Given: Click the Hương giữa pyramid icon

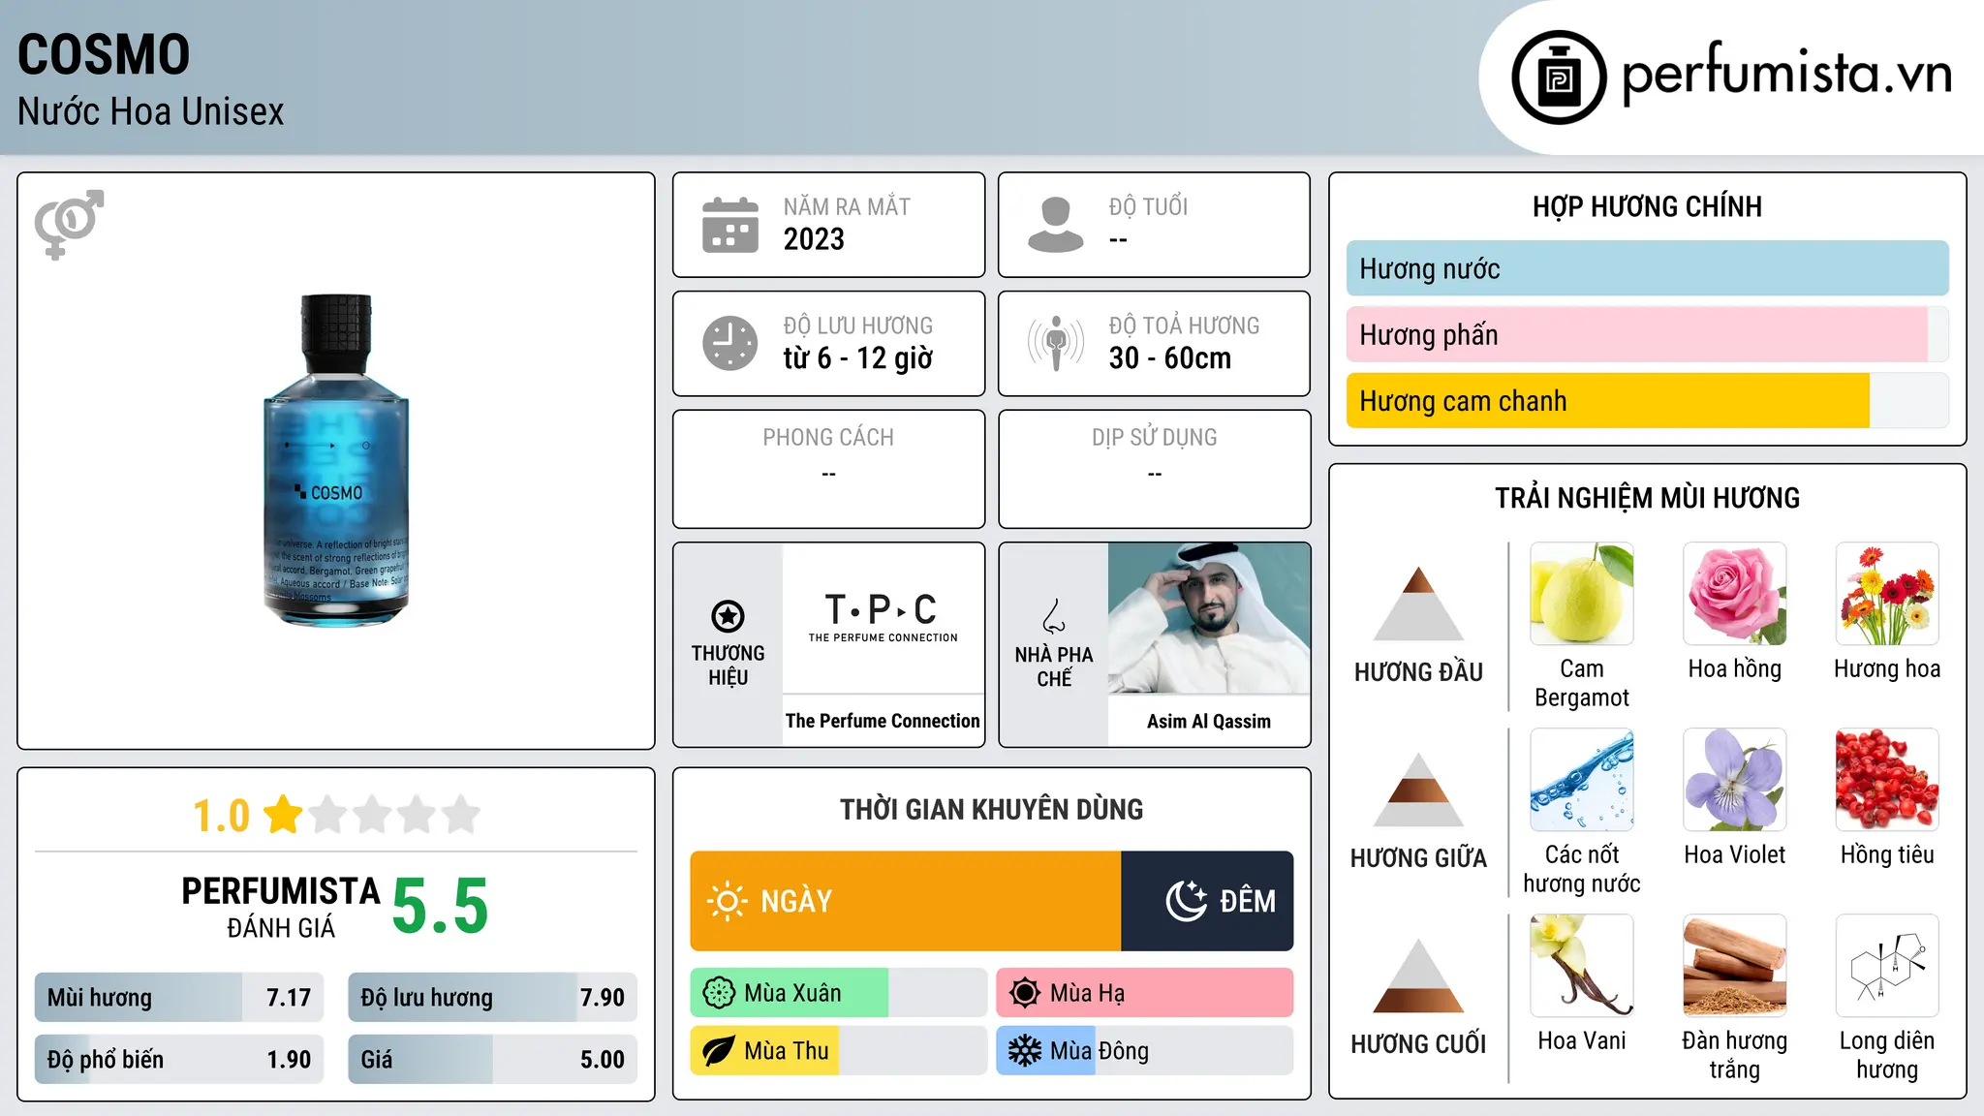Looking at the screenshot, I should [1418, 790].
